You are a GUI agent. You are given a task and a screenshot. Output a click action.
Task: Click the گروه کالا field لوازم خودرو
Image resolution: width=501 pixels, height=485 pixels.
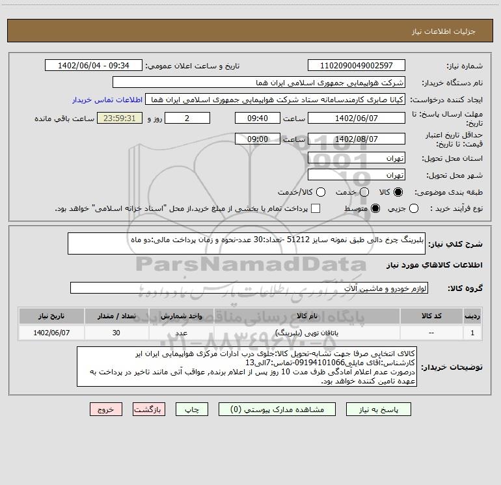[x=249, y=288]
